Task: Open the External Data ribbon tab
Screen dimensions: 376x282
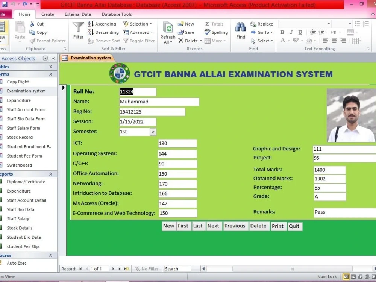Action: pyautogui.click(x=78, y=14)
